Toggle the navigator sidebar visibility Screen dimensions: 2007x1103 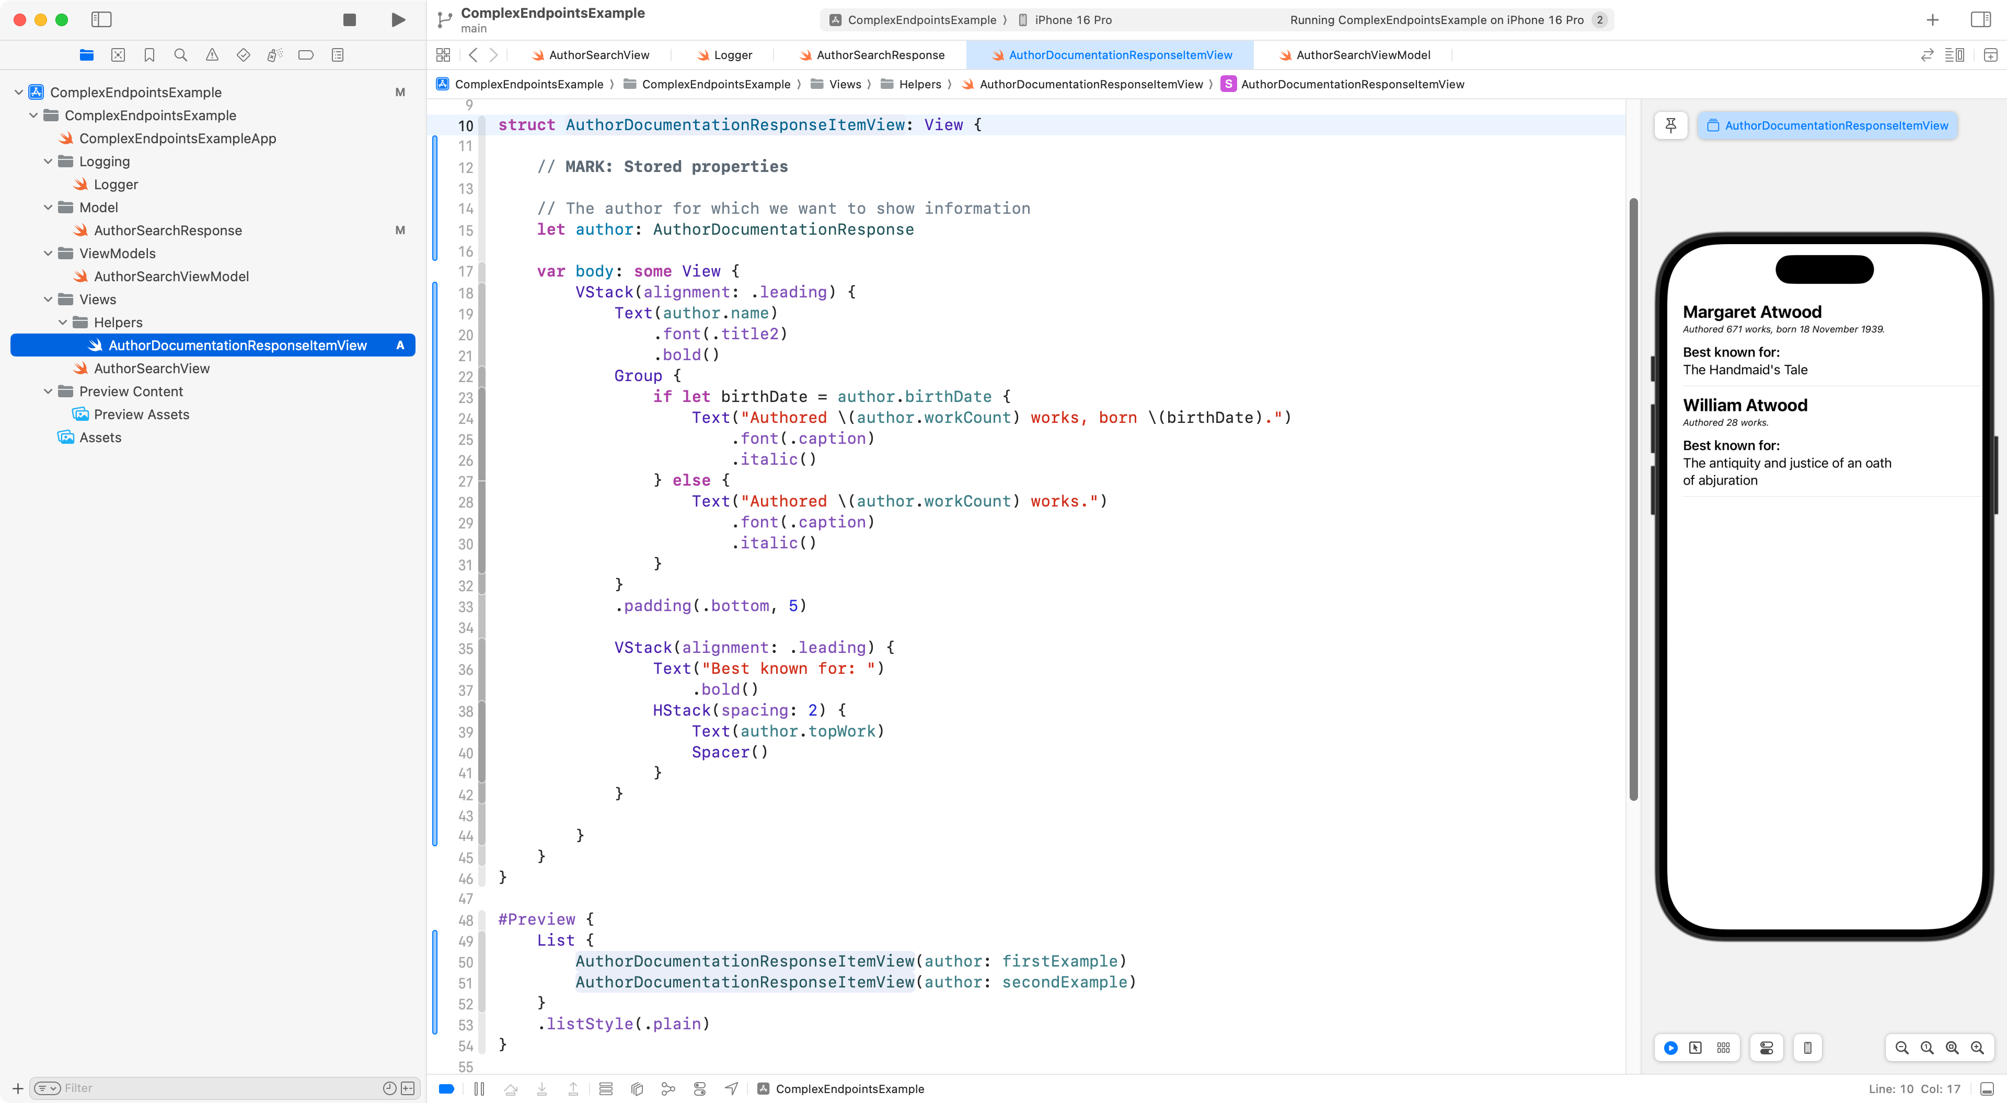click(x=101, y=19)
